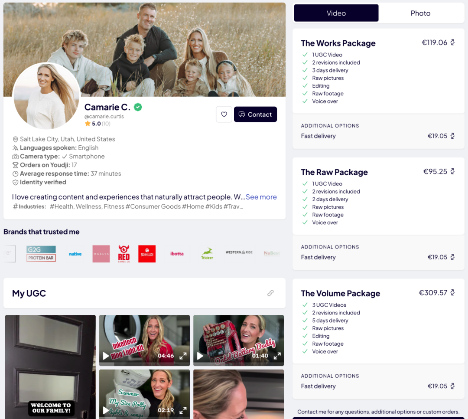Play the Inkeltech Ring Light Kit video

[x=106, y=356]
